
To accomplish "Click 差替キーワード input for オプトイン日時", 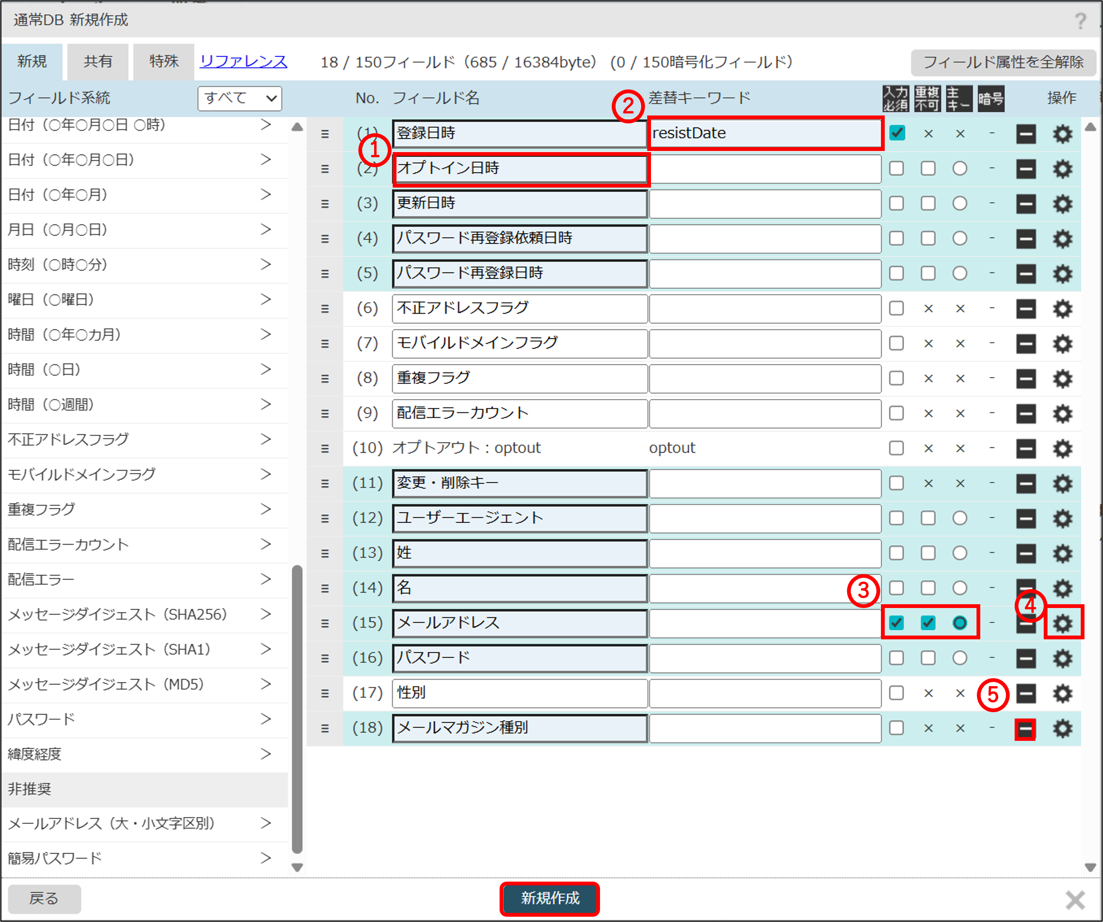I will [765, 169].
